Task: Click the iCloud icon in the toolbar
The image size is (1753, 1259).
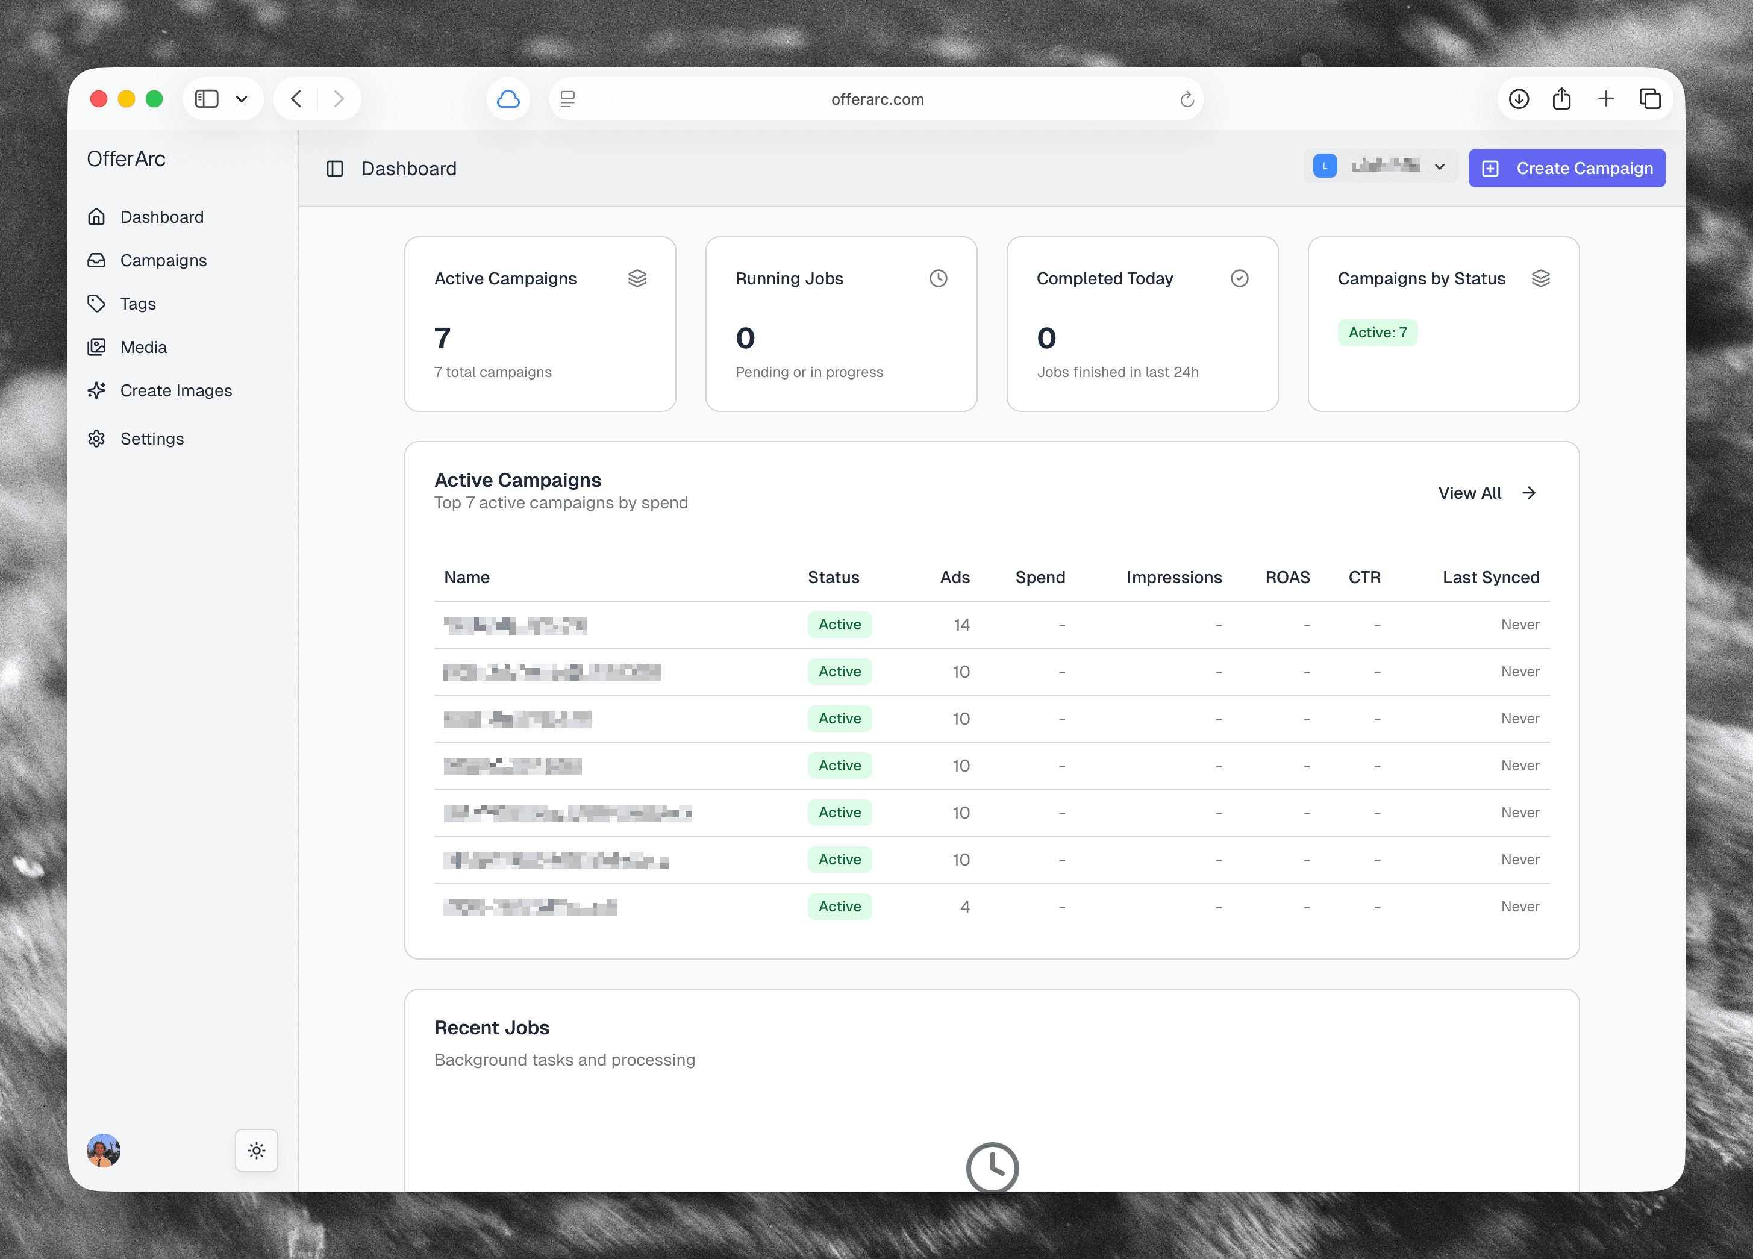Action: pos(508,98)
